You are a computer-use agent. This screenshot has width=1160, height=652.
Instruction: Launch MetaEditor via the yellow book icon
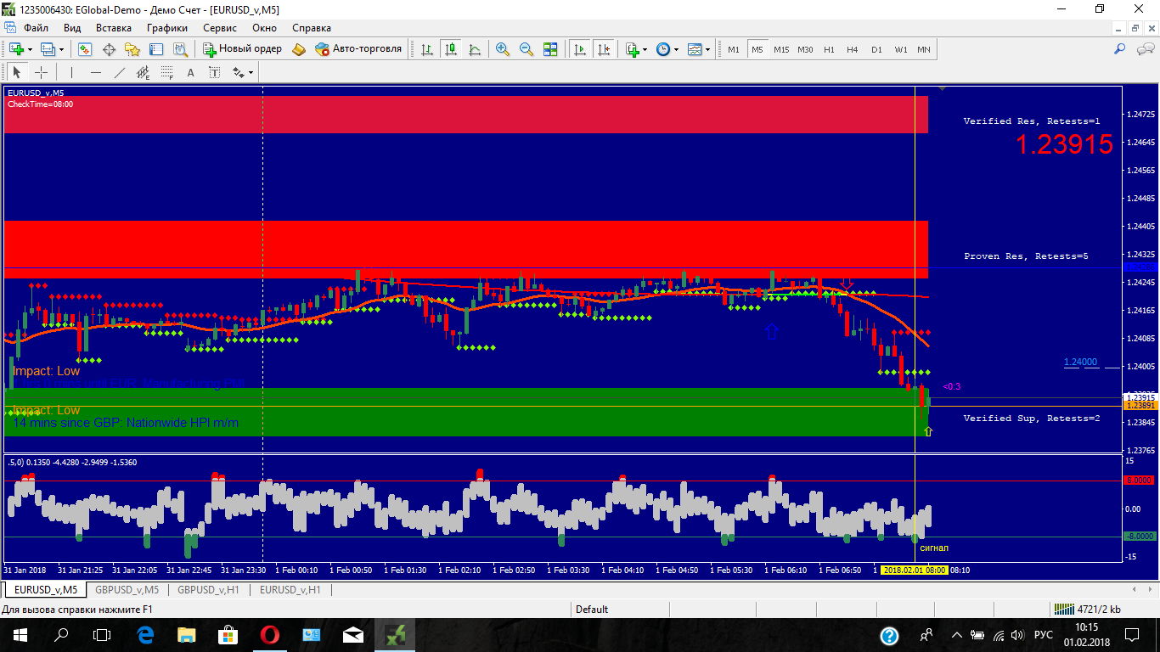point(299,49)
